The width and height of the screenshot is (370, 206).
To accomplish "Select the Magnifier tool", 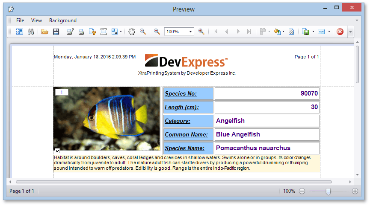I will 143,32.
